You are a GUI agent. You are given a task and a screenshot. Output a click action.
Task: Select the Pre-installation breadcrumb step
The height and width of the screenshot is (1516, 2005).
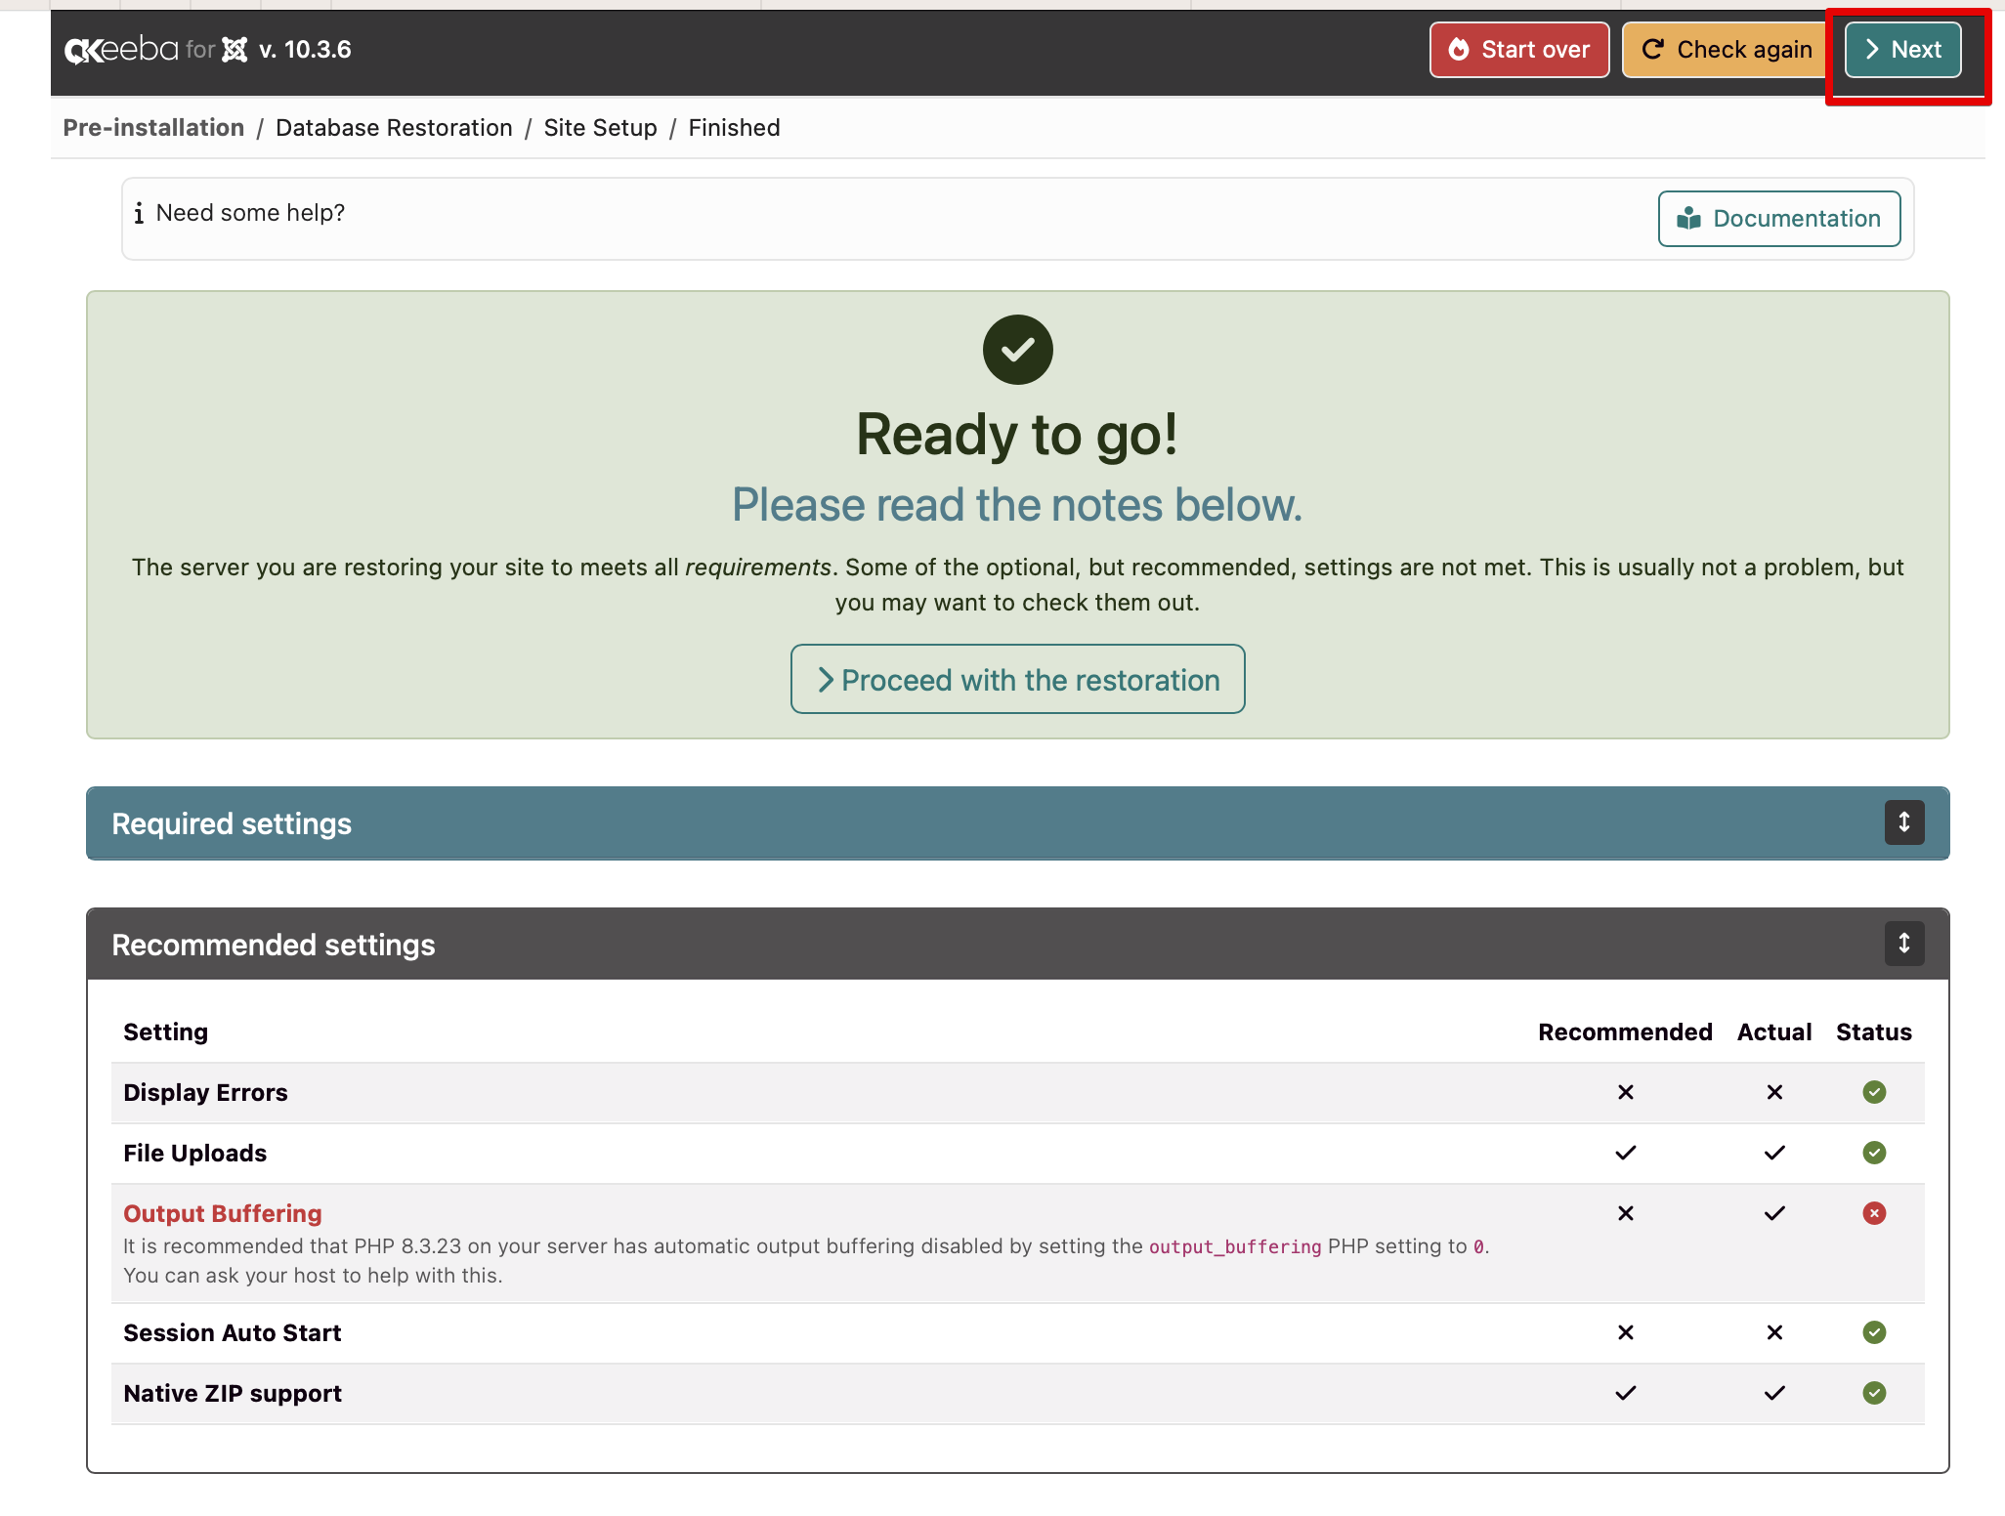(153, 128)
